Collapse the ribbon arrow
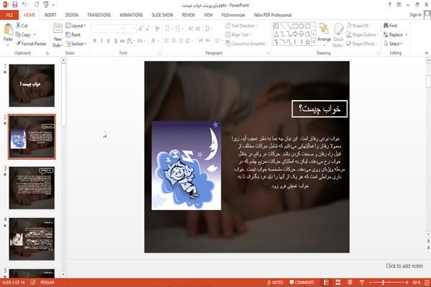 coord(427,53)
